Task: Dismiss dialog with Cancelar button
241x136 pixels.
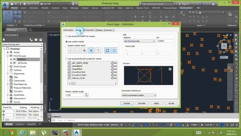Action: tap(142, 103)
